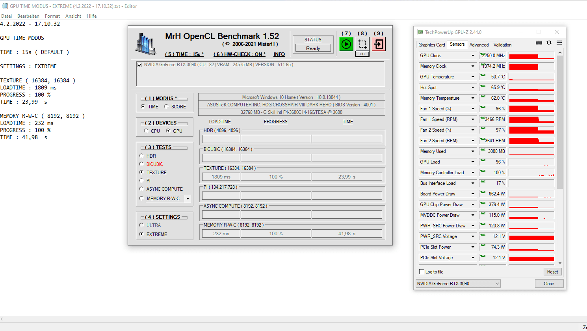Click GPU-Z sensors vertical scrollbar thumb

pos(560,122)
